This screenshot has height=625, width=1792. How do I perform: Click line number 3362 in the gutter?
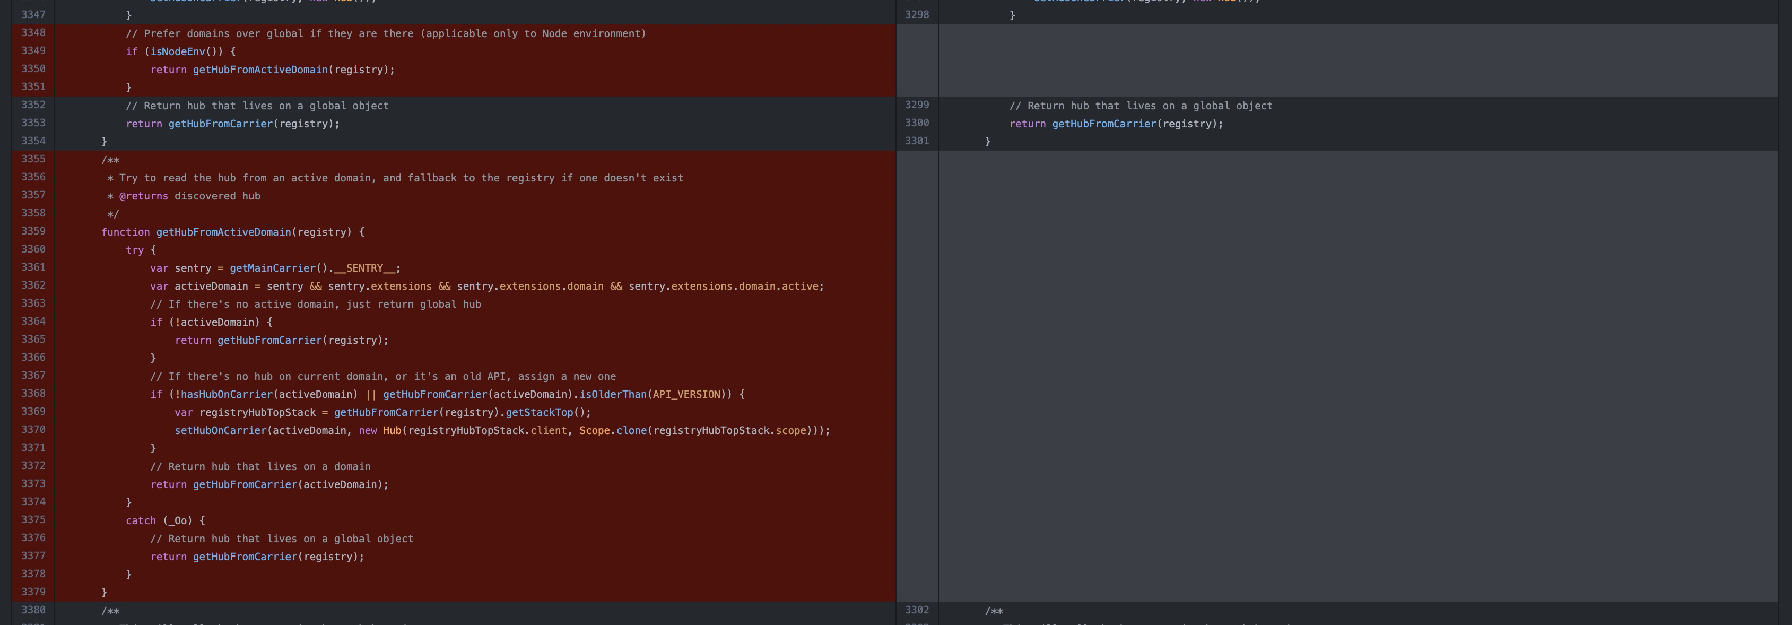(33, 285)
